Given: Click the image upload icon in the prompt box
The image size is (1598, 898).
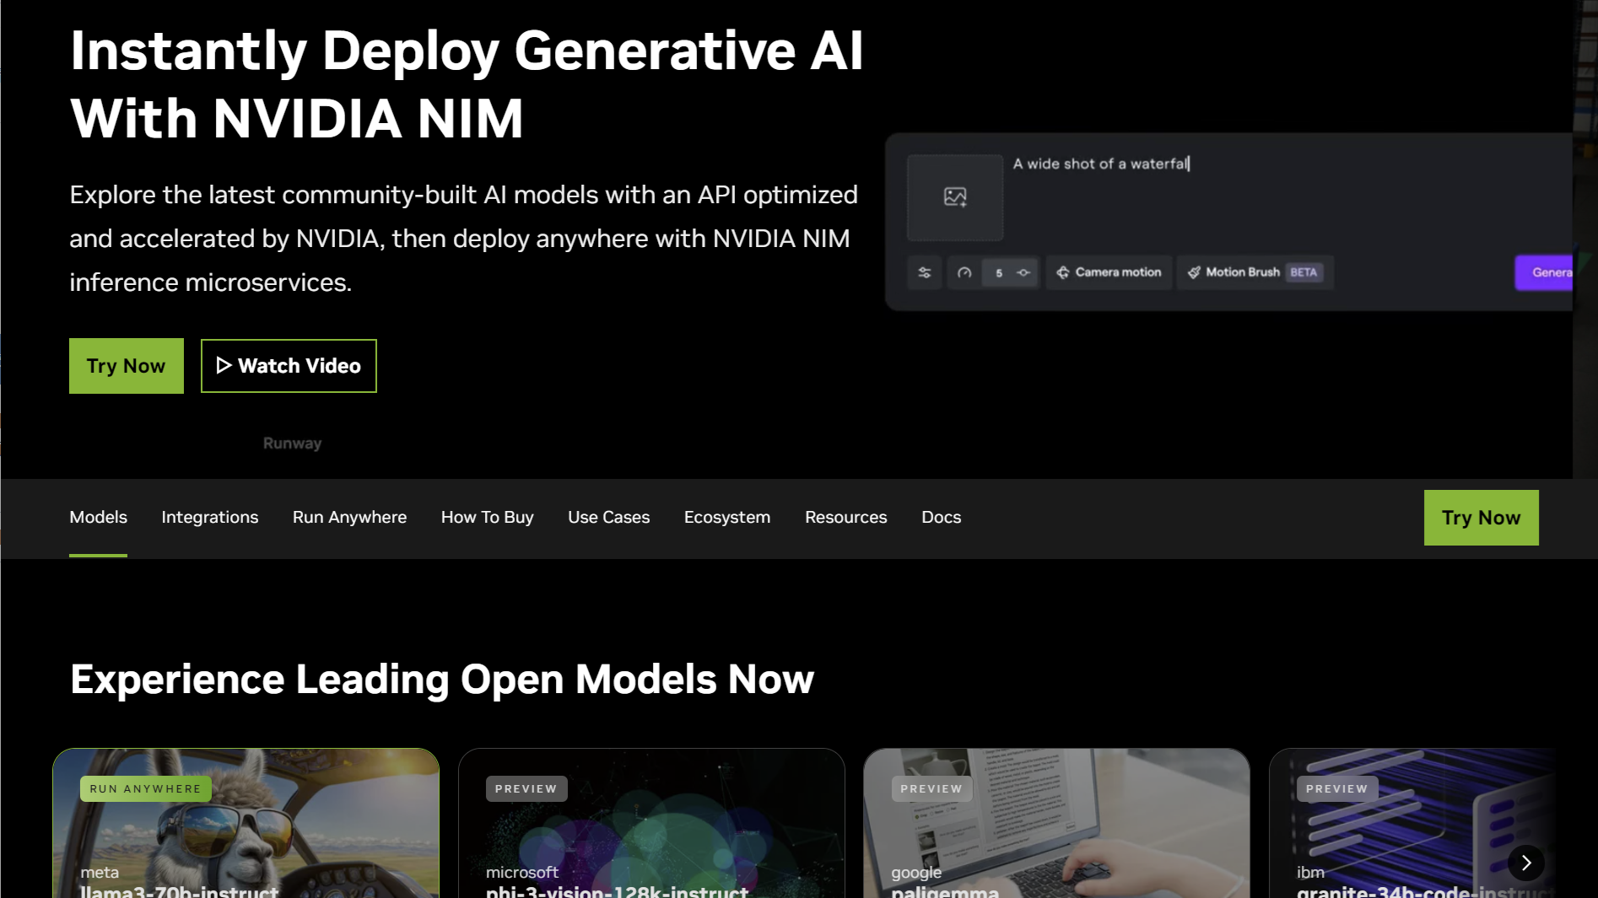Looking at the screenshot, I should [x=953, y=197].
